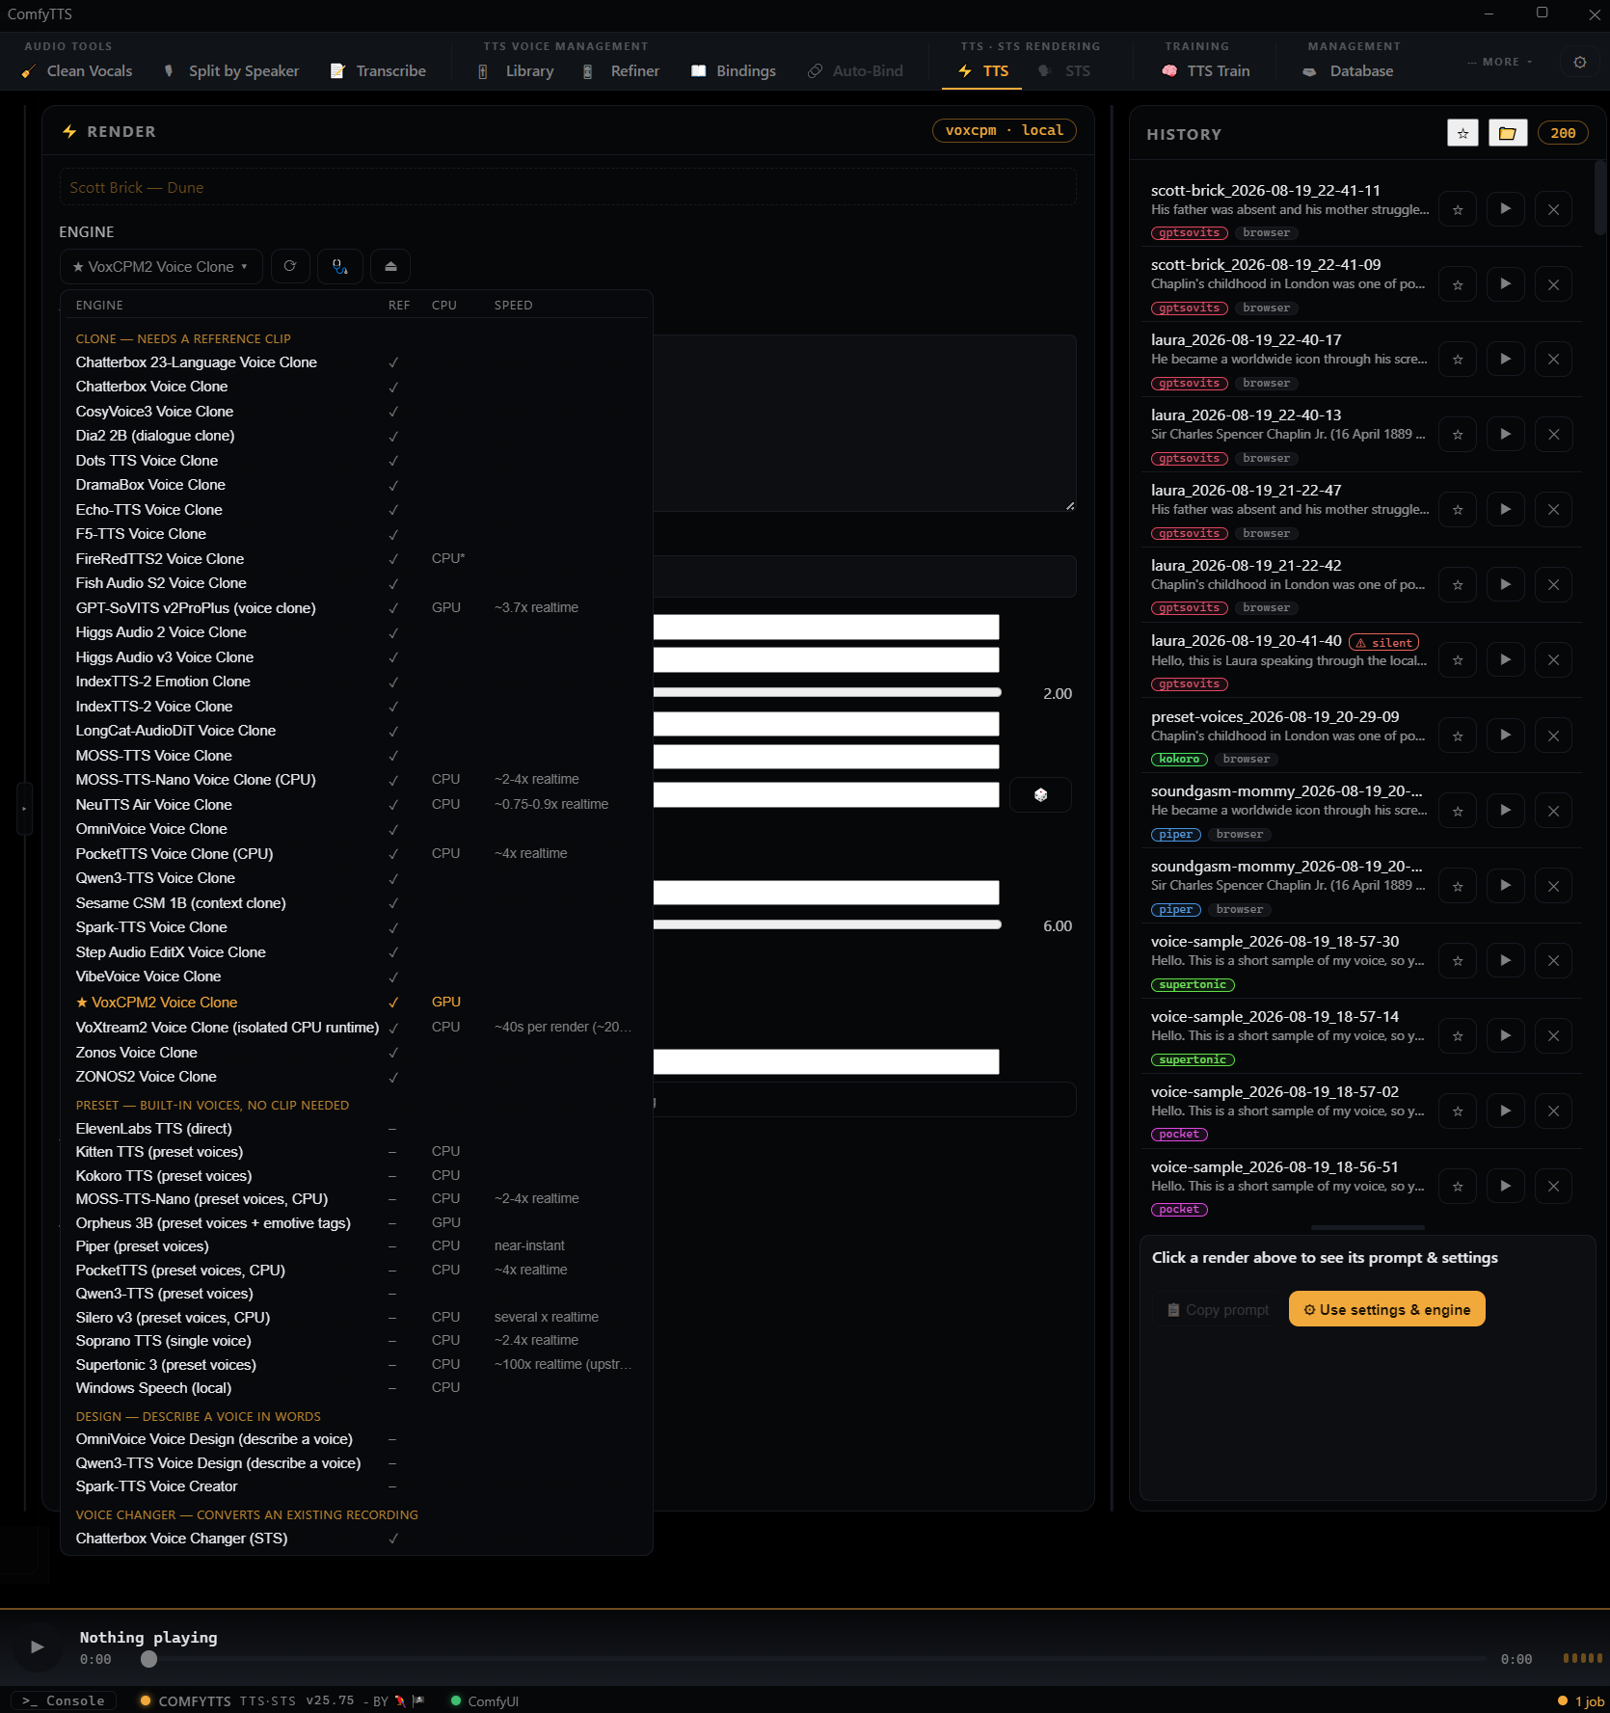Delete the voice-sample_2026-08-19_18-56-51 render
1610x1713 pixels.
click(1553, 1187)
